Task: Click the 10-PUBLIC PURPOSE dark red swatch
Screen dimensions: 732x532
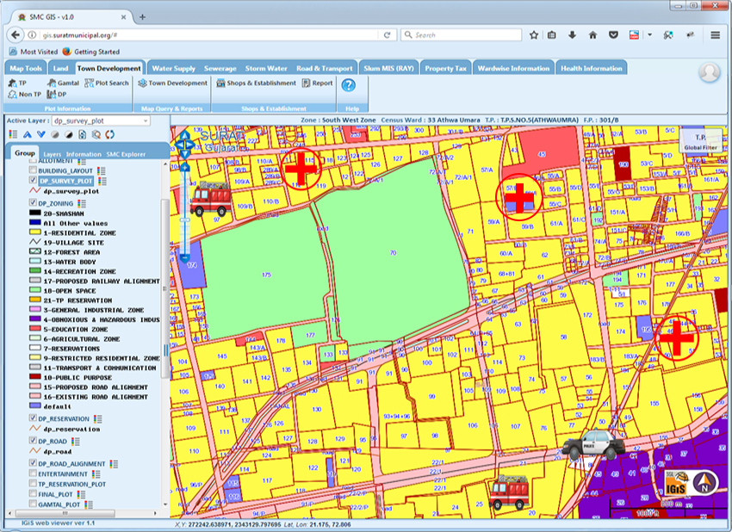Action: point(35,377)
